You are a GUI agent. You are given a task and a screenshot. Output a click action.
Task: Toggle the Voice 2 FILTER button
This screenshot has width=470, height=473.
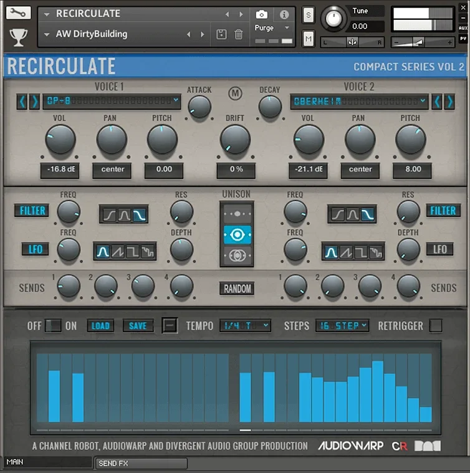click(x=443, y=211)
